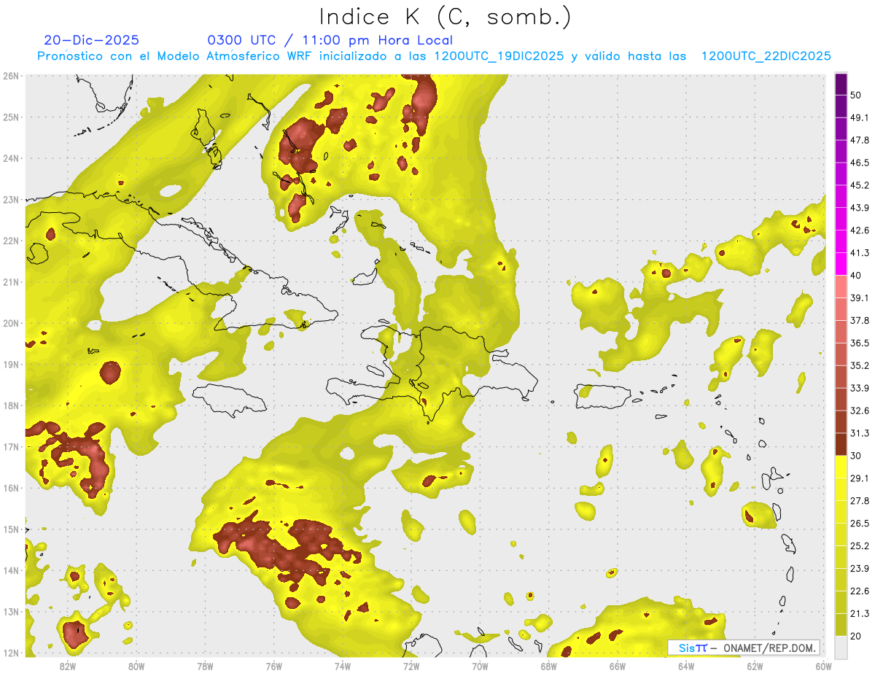Click the 19N latitude label
The image size is (875, 676).
(11, 364)
